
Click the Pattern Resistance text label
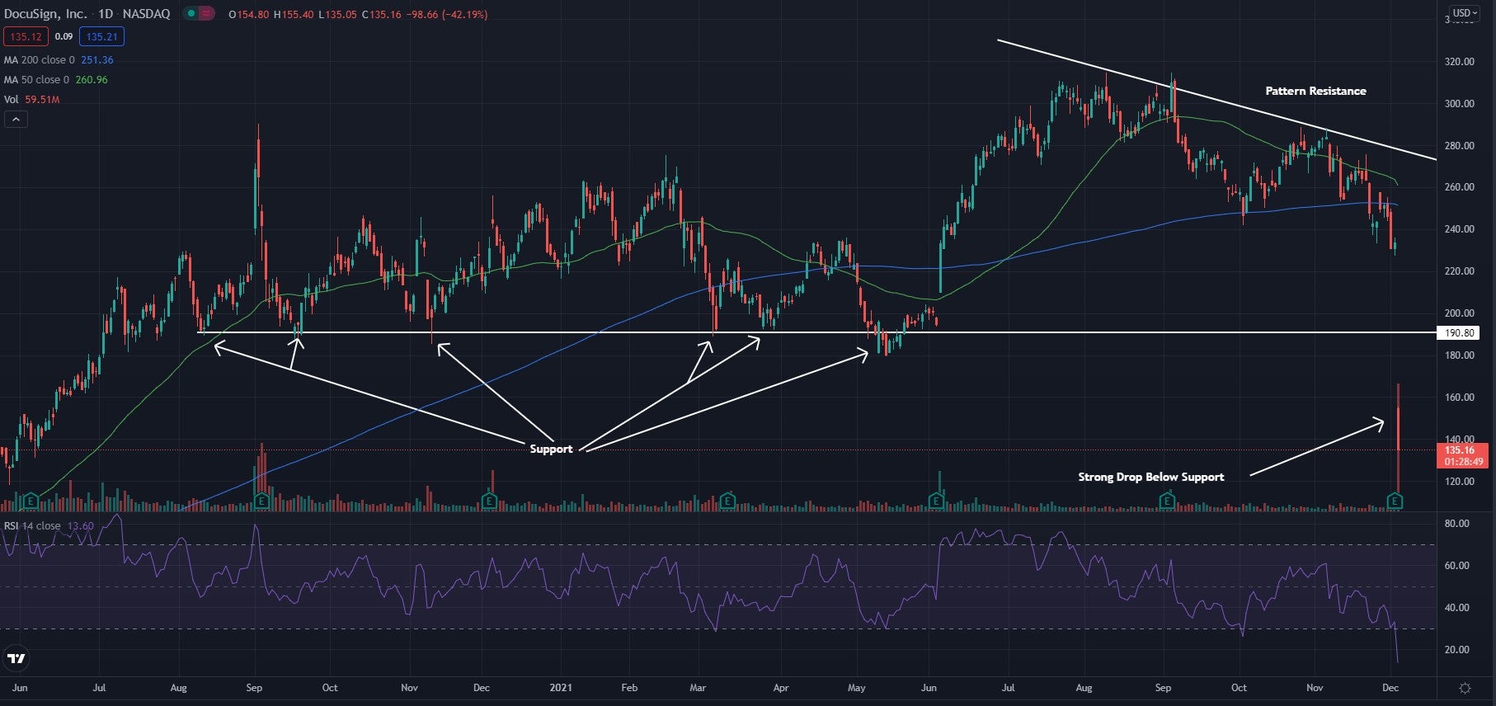pyautogui.click(x=1315, y=91)
